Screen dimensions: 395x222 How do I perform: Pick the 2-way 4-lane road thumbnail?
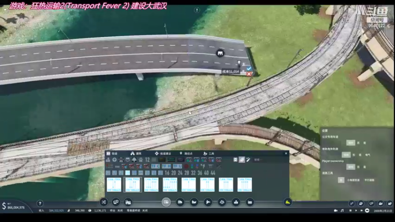132,185
